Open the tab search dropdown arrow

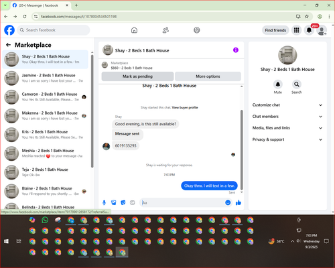pos(5,5)
